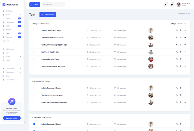Open the Sort By Unread dropdown
This screenshot has height=131, width=194.
[x=181, y=24]
